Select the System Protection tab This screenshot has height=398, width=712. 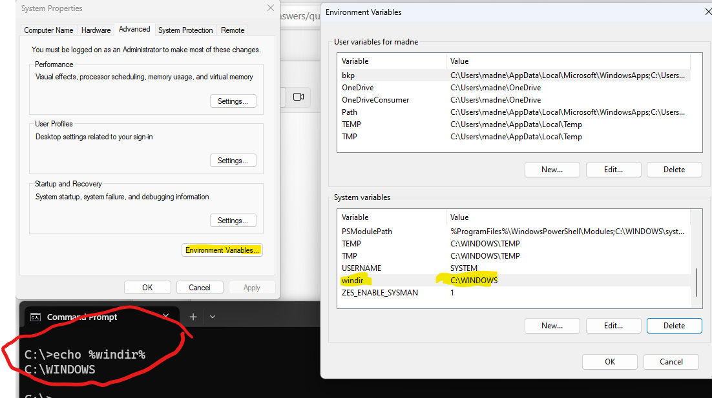pyautogui.click(x=185, y=30)
